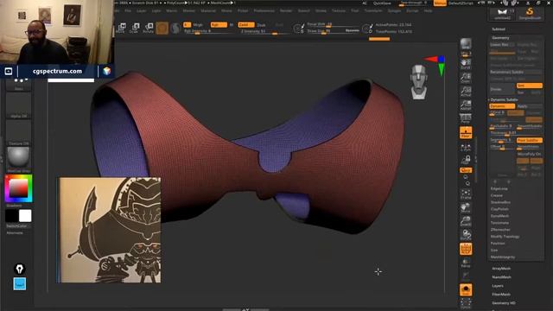Click the Reconstruct Subdiv button
This screenshot has width=553, height=311.
click(515, 72)
